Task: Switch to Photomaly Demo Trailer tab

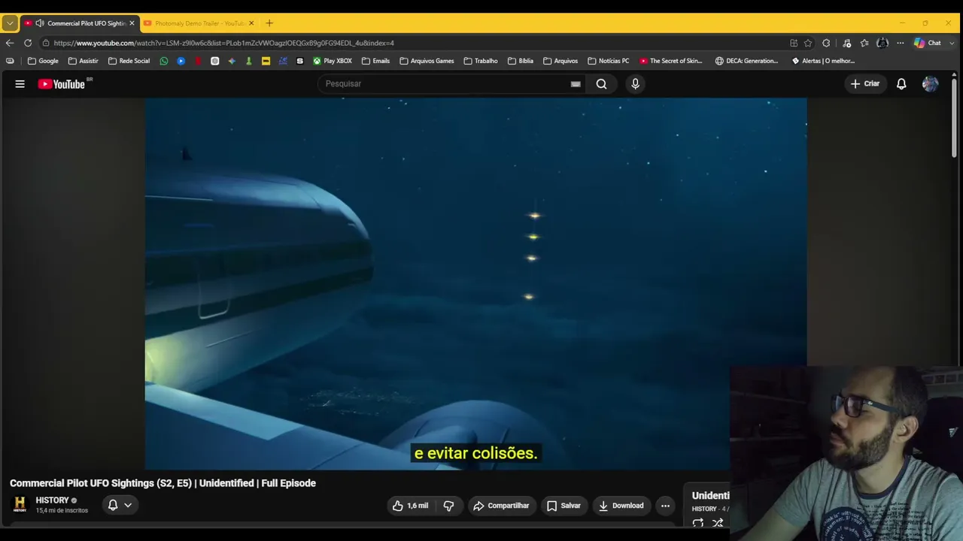Action: pyautogui.click(x=199, y=23)
